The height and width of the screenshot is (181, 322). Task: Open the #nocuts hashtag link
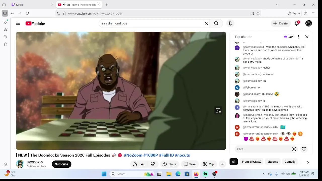pos(182,155)
